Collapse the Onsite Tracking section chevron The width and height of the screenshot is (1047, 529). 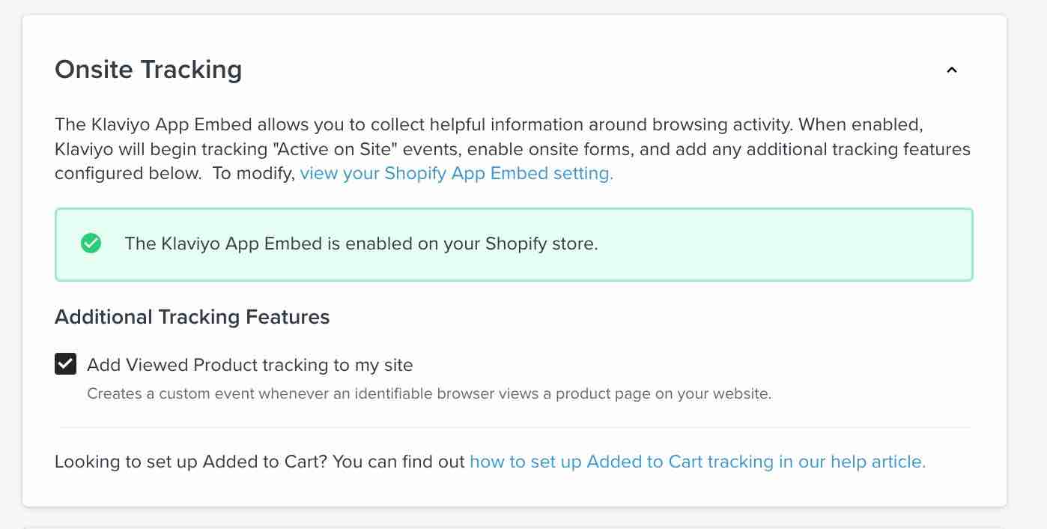pos(952,70)
